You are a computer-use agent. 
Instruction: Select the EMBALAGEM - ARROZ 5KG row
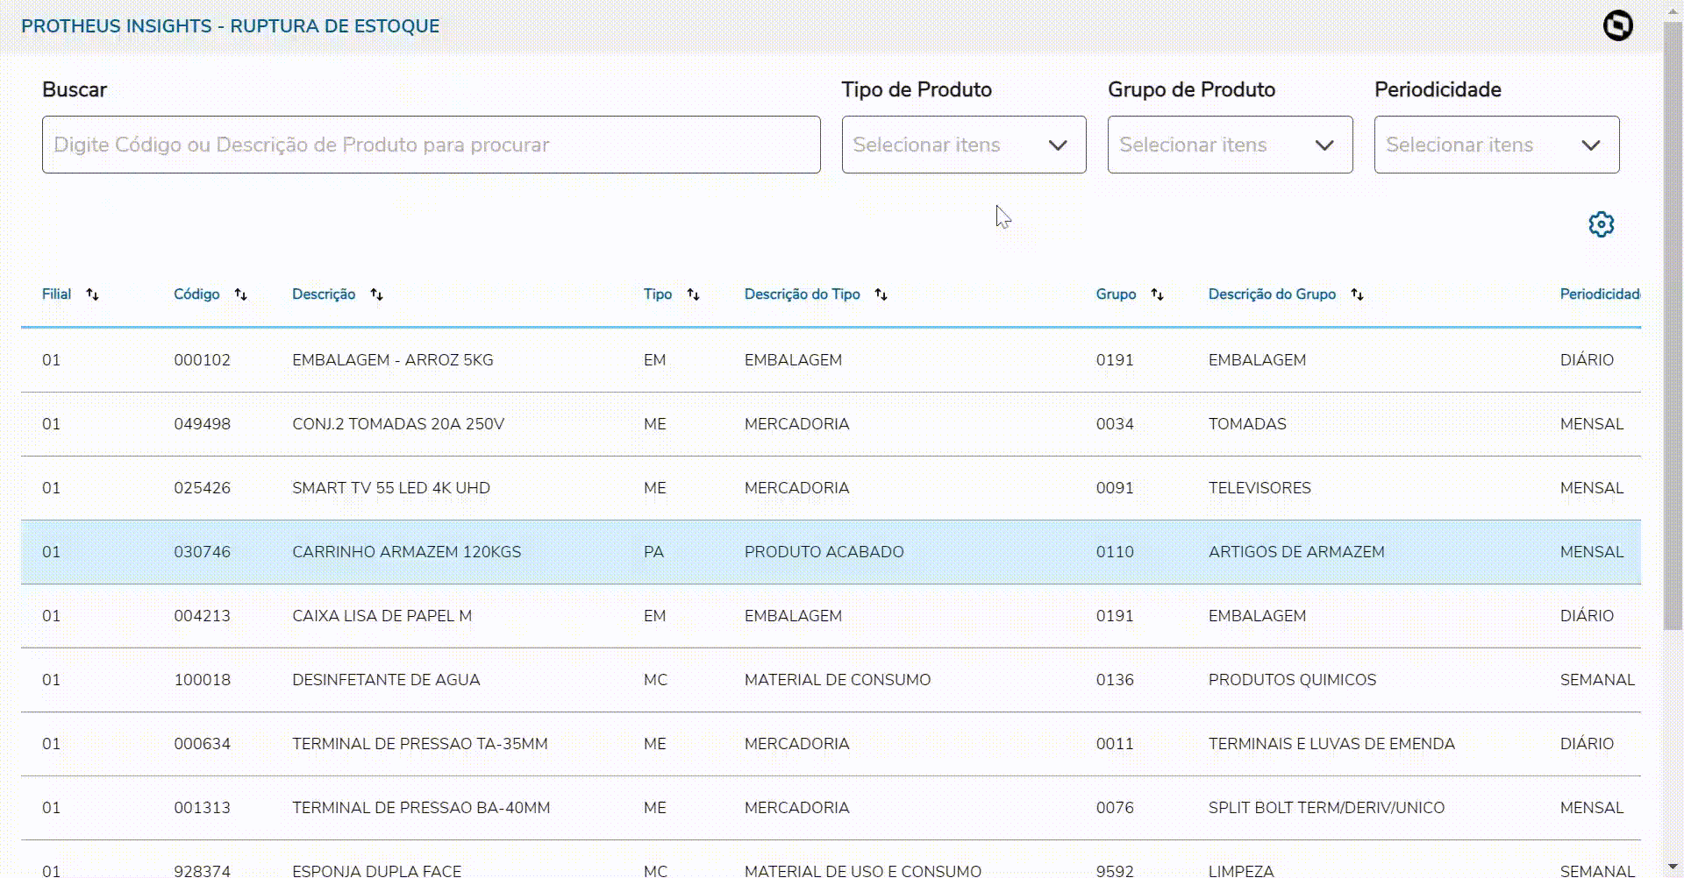coord(392,360)
